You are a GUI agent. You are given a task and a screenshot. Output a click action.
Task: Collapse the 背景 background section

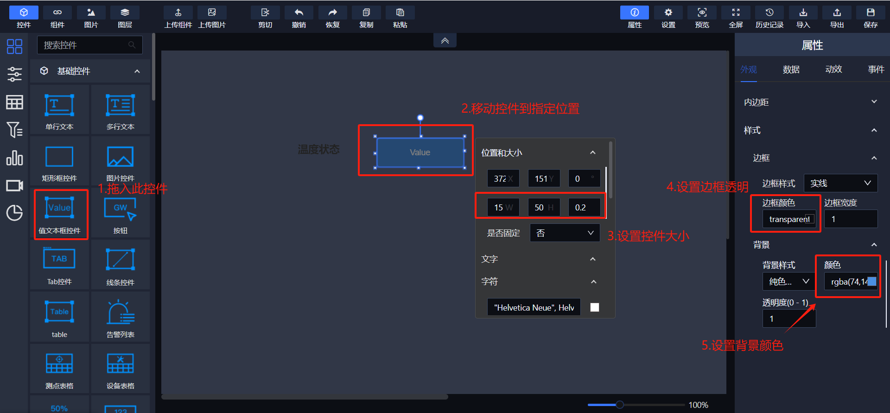874,245
